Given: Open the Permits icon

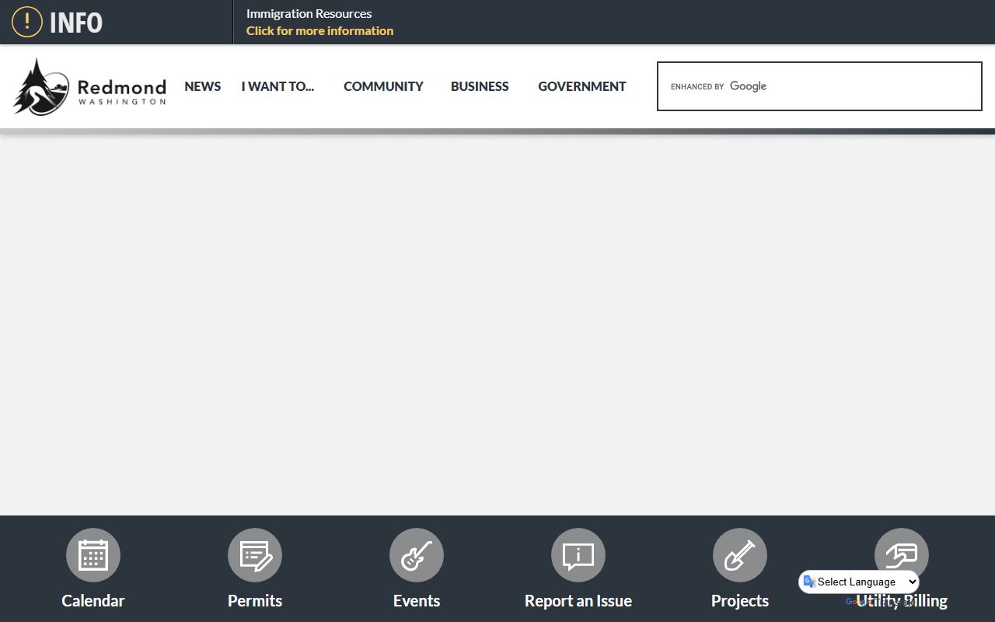Looking at the screenshot, I should tap(255, 555).
